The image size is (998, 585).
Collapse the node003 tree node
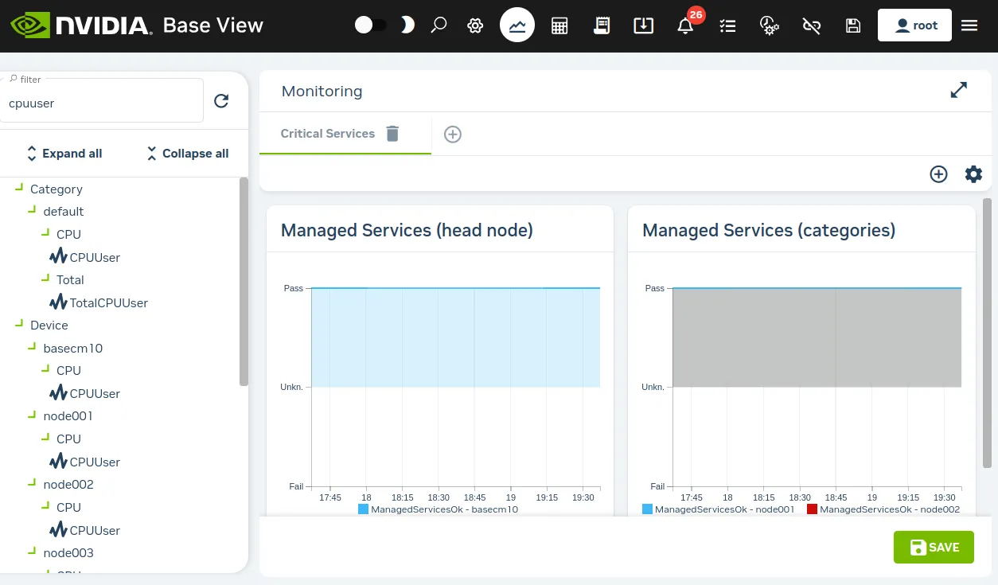(33, 552)
